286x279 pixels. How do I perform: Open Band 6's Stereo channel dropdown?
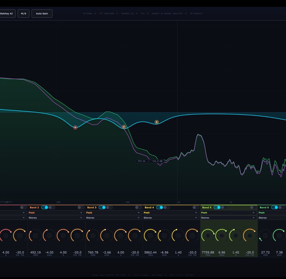click(x=272, y=218)
